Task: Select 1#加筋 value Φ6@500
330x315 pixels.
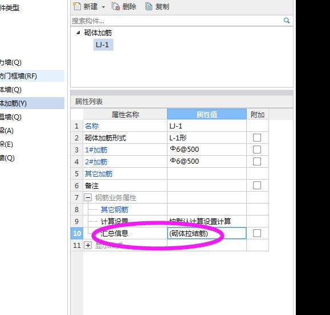Action: (207, 150)
